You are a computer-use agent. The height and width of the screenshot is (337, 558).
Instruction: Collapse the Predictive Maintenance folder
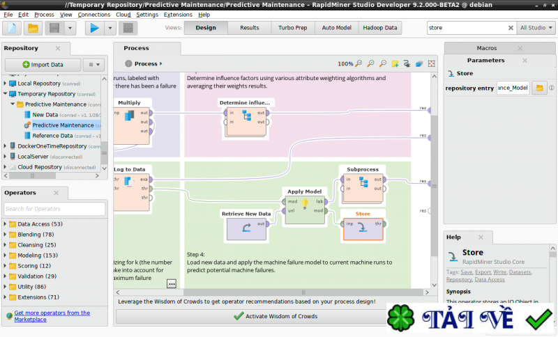pyautogui.click(x=13, y=104)
